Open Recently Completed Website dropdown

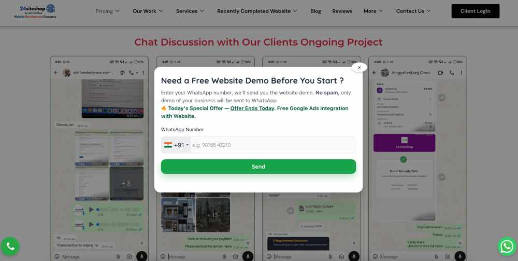(x=257, y=11)
